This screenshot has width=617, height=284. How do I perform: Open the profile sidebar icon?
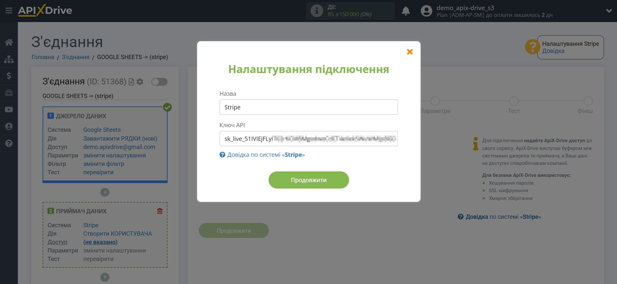(9, 126)
